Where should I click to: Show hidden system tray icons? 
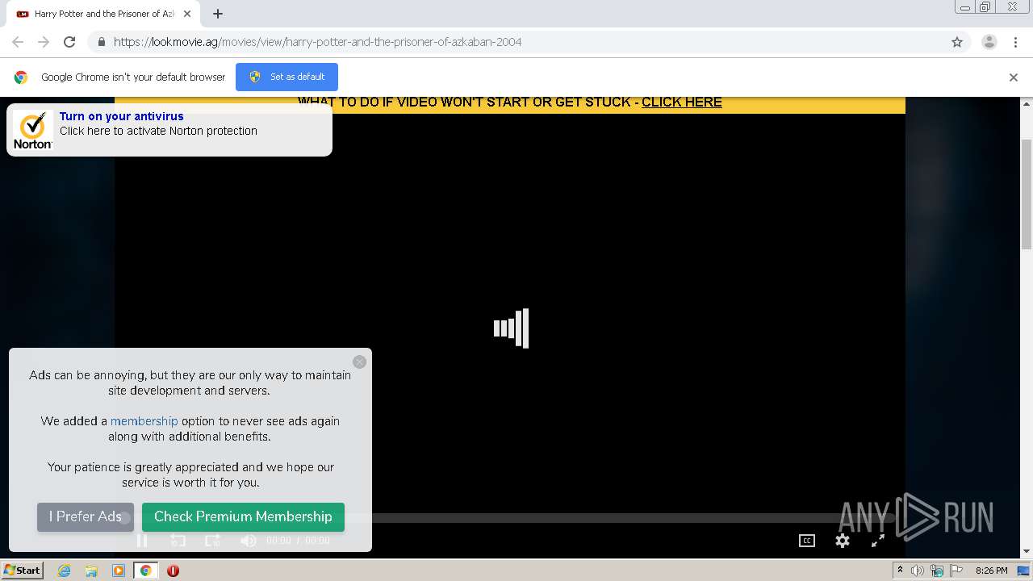click(901, 571)
